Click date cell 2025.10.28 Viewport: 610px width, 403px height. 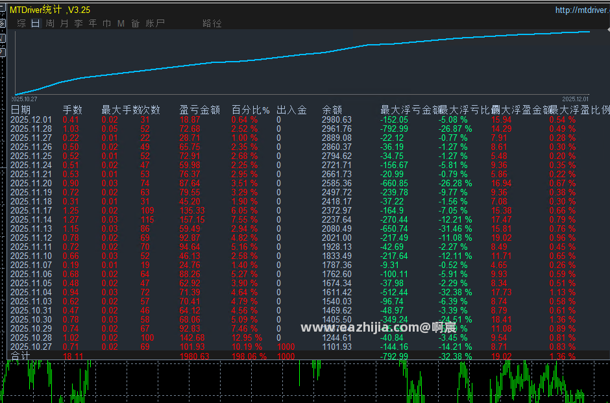click(30, 337)
